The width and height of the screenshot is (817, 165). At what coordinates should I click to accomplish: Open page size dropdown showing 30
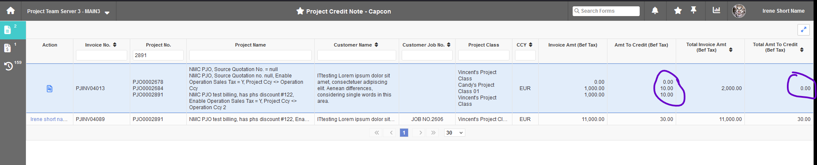[454, 133]
